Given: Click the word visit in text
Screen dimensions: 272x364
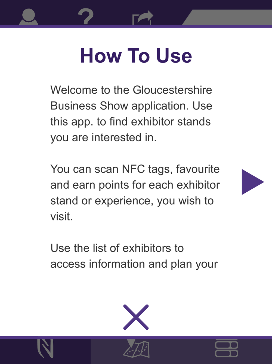Looking at the screenshot, I should pos(61,217).
